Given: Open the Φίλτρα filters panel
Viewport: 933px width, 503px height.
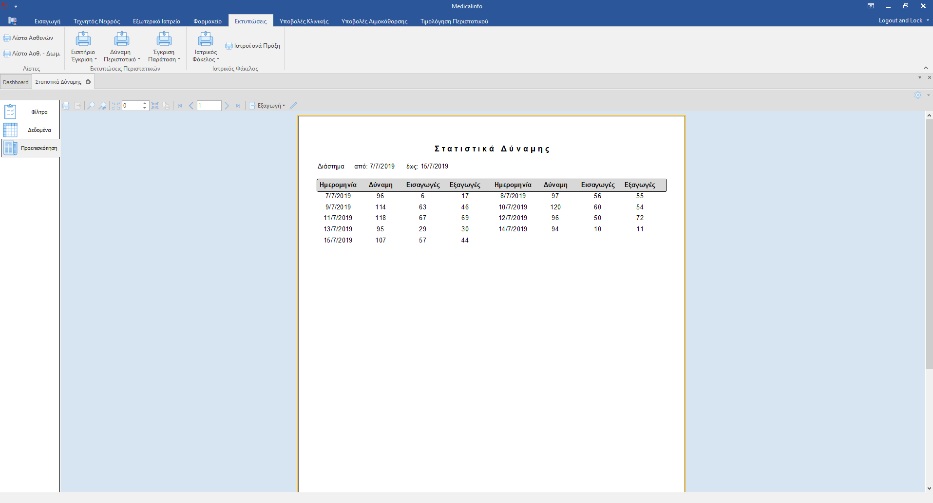Looking at the screenshot, I should [x=30, y=112].
